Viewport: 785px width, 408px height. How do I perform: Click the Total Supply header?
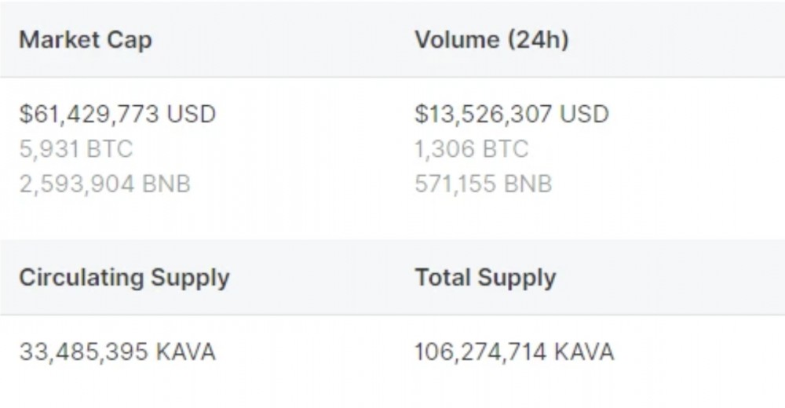(486, 278)
